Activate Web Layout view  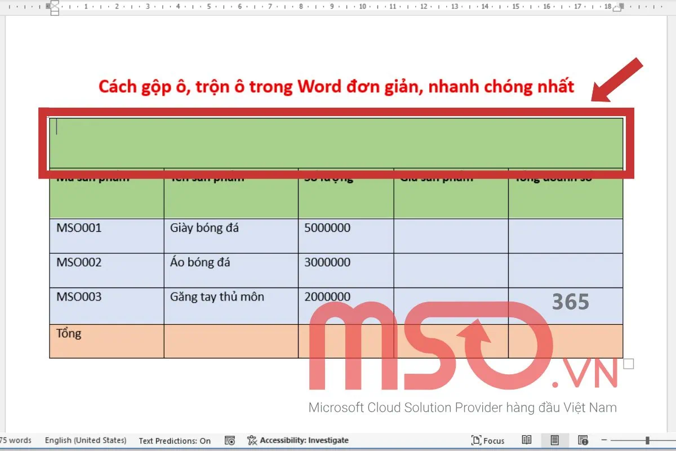point(582,440)
